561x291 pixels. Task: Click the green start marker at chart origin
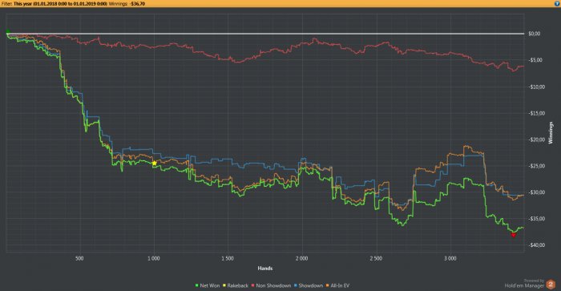[x=8, y=32]
